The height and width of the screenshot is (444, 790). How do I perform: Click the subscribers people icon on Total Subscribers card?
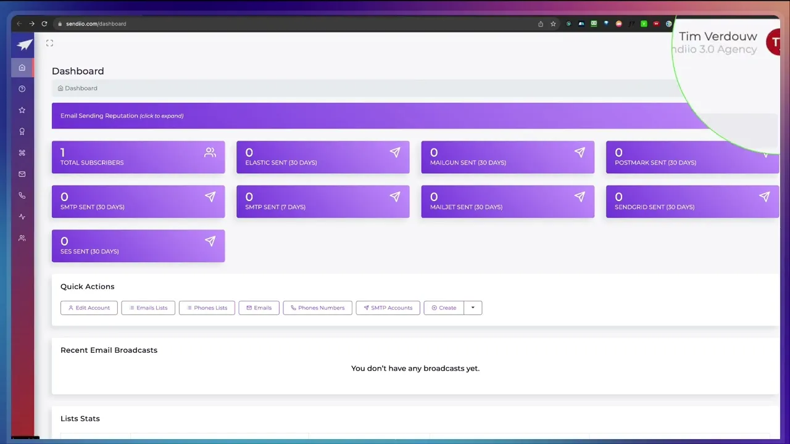coord(210,152)
